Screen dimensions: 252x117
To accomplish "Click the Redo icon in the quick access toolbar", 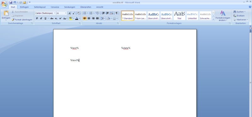I will 20,3.
